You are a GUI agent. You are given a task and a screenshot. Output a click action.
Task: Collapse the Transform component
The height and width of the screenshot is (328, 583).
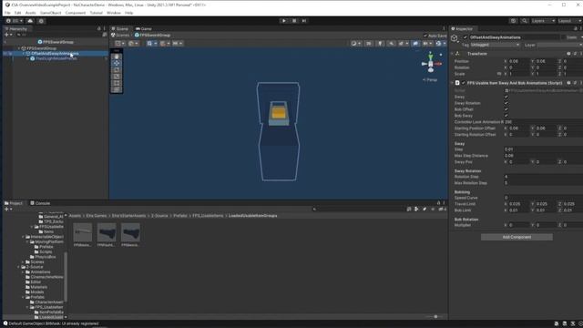(453, 54)
